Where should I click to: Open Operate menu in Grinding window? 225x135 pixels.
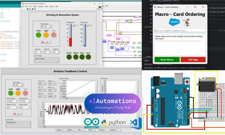pos(41,7)
